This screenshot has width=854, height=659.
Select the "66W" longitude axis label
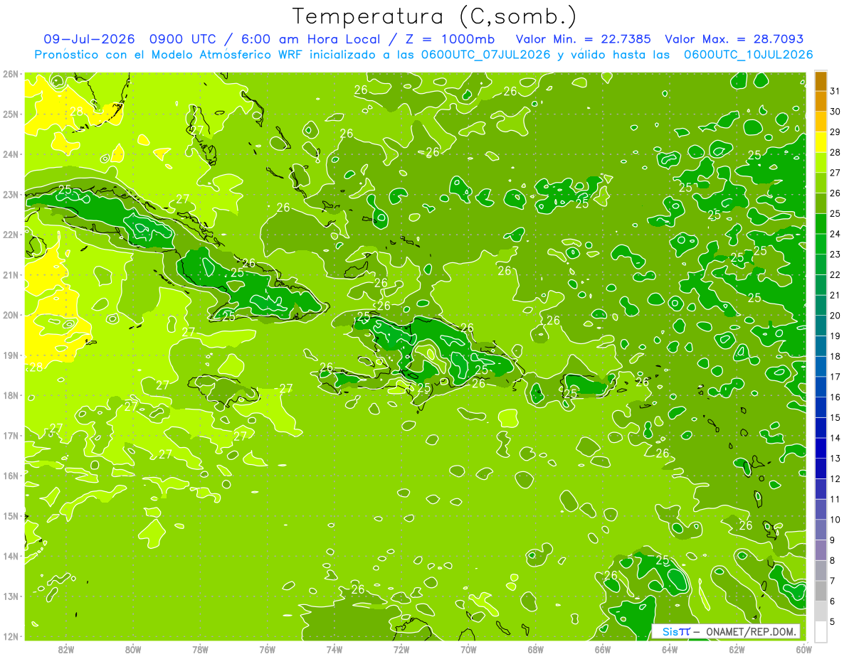pyautogui.click(x=603, y=649)
